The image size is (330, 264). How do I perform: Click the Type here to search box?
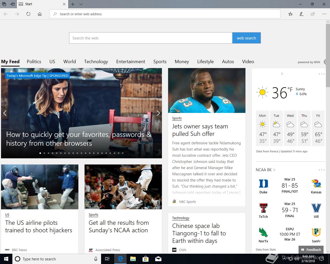pyautogui.click(x=56, y=259)
